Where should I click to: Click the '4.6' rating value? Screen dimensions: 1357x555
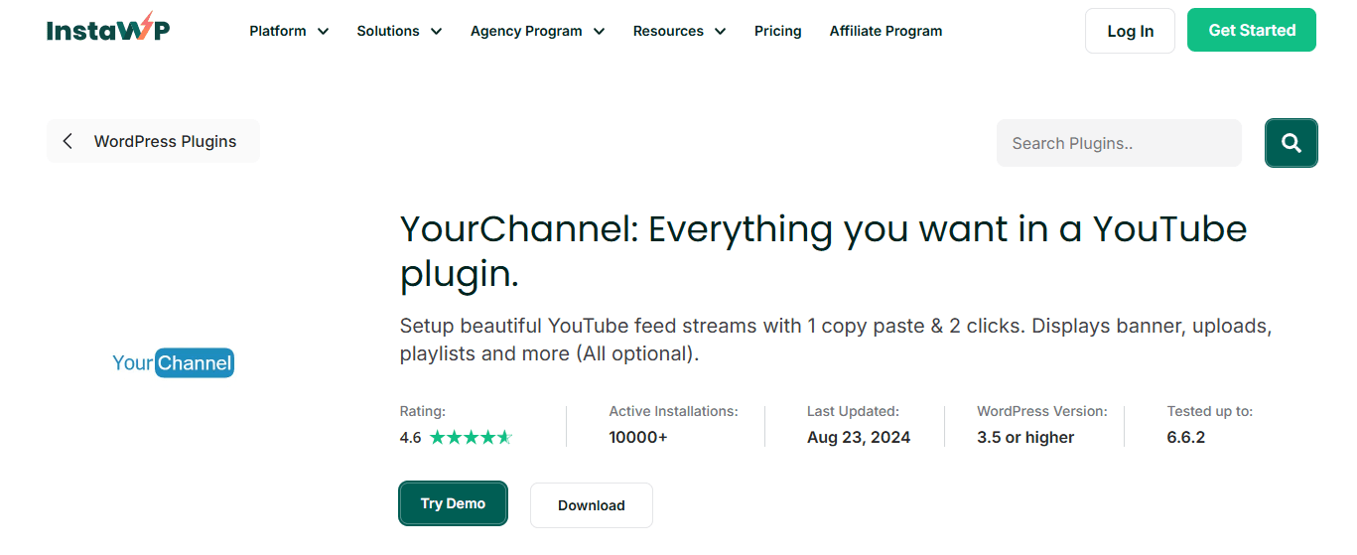click(x=410, y=437)
